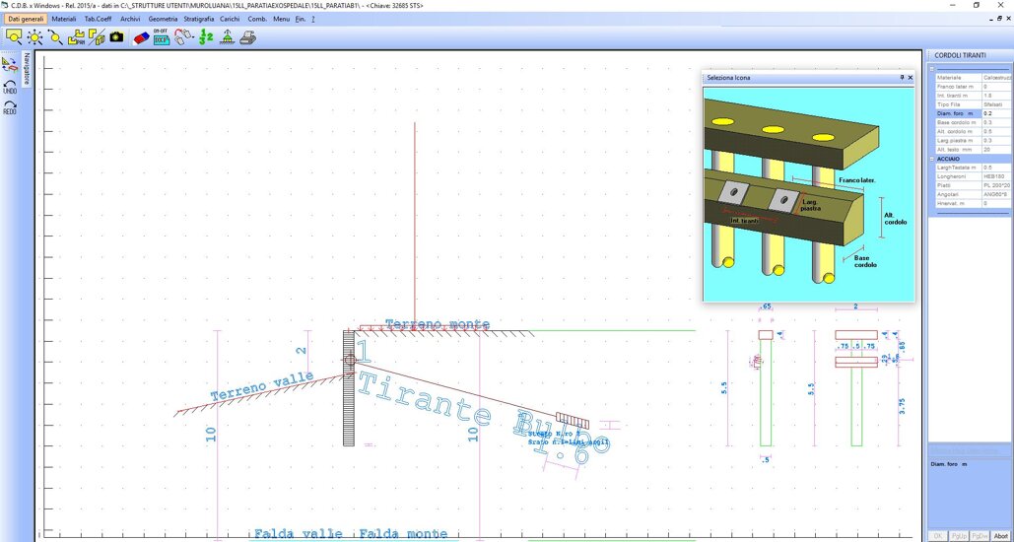Click the zoom extents sun-shaped icon
Screen dimensions: 1014x542
34,36
